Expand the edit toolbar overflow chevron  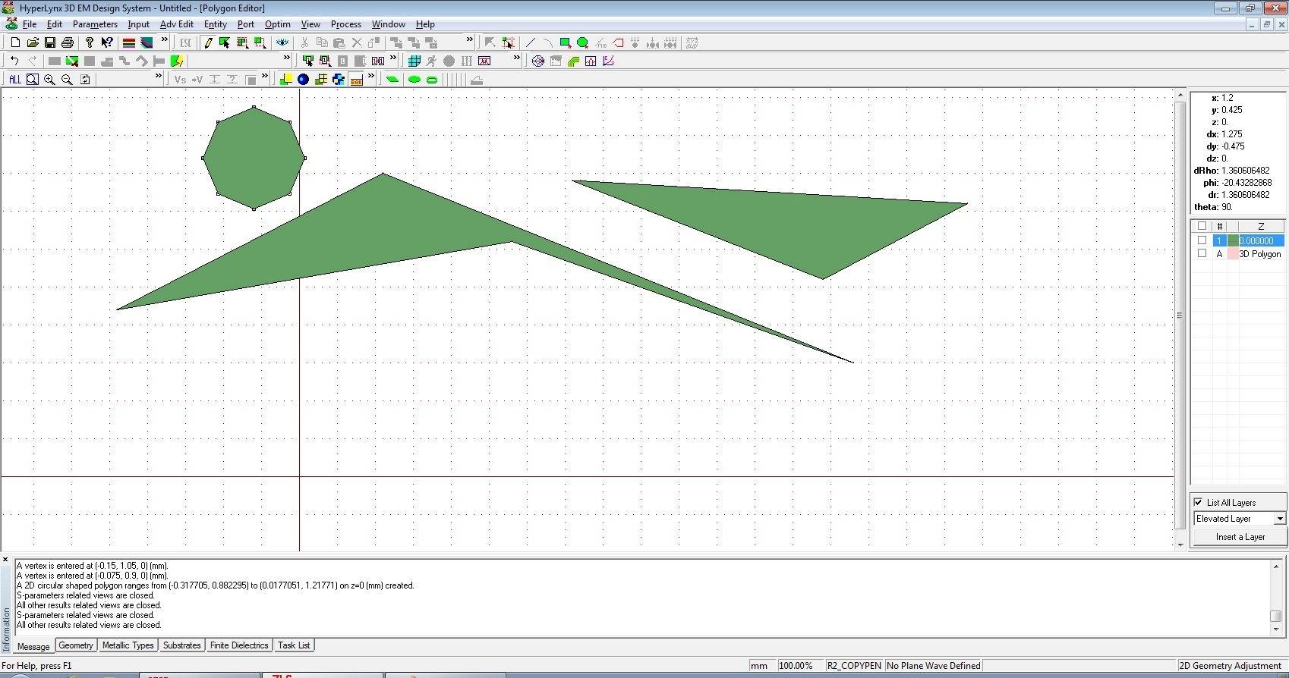pos(470,40)
